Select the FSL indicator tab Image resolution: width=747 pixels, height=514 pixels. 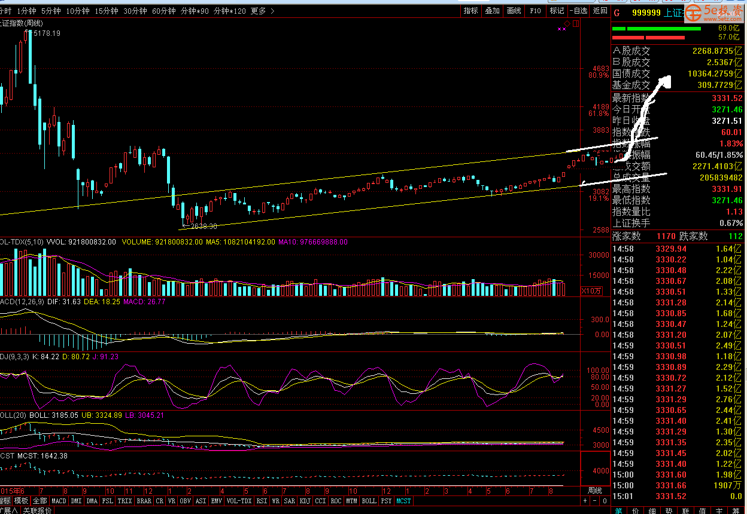pyautogui.click(x=108, y=501)
